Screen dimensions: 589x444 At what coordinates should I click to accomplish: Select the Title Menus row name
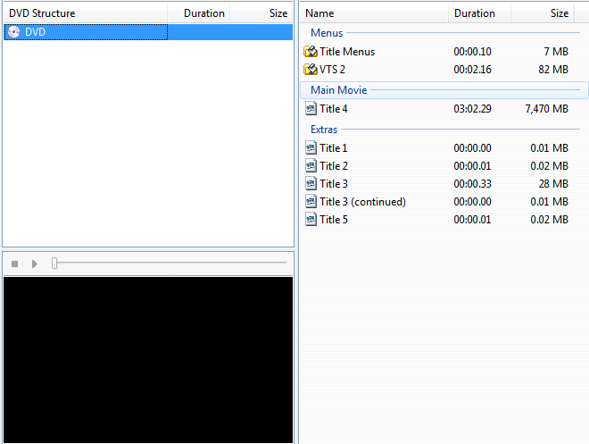(347, 52)
